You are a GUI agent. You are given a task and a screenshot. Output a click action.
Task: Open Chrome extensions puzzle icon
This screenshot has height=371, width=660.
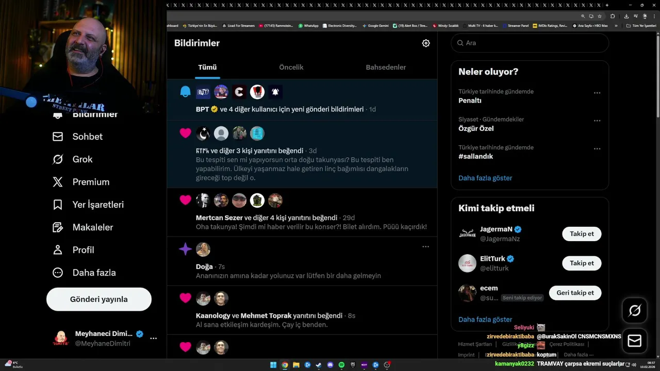coord(613,16)
